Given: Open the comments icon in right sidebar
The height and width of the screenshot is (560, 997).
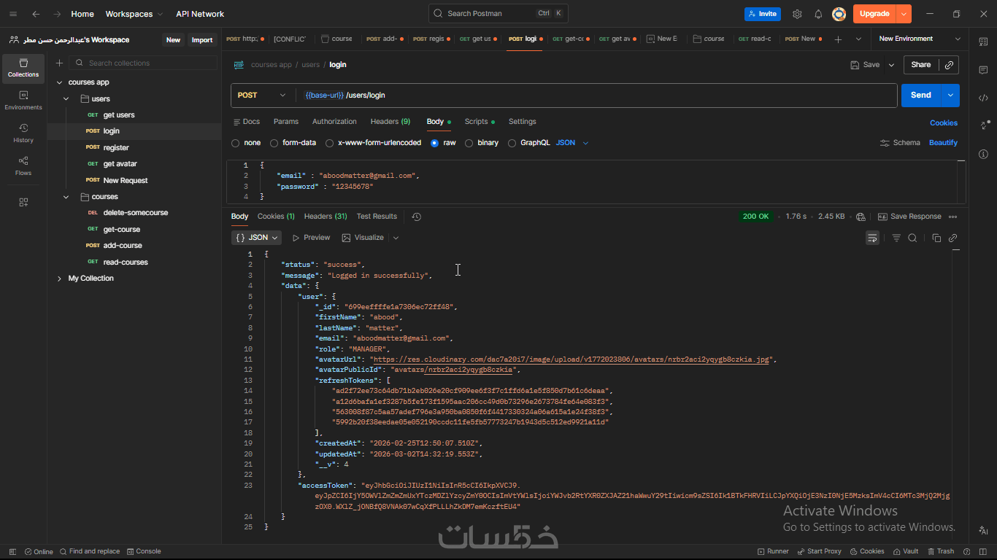Looking at the screenshot, I should (983, 69).
